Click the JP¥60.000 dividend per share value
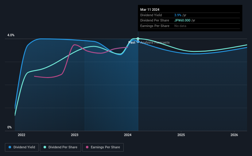The image size is (252, 156). click(x=182, y=21)
